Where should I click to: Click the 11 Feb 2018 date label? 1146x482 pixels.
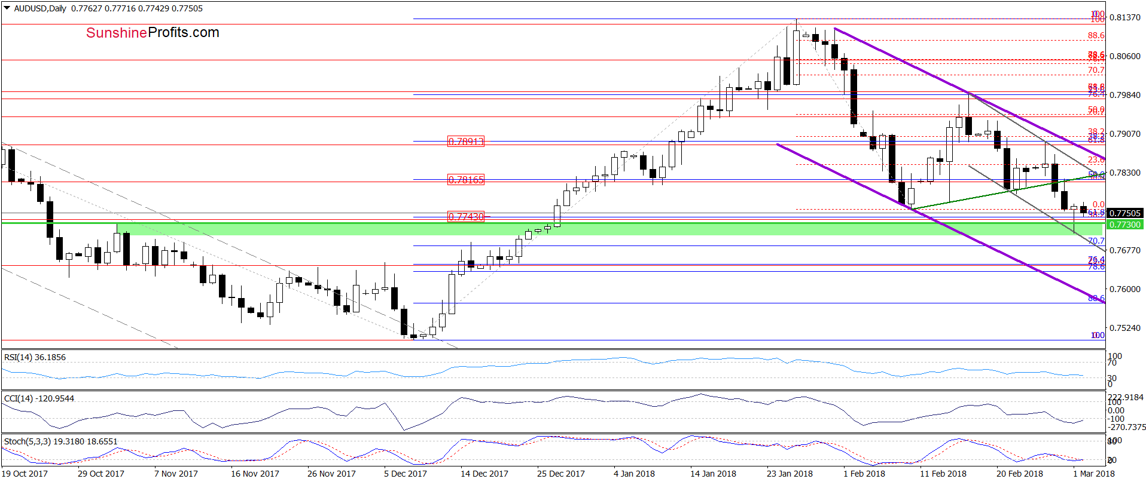943,474
